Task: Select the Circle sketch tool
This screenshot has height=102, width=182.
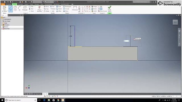Action: (15, 8)
